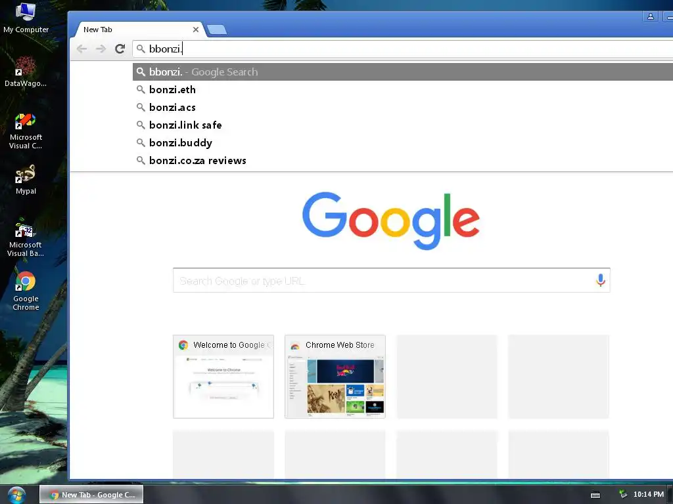Open the Windows Start orb

click(x=16, y=495)
